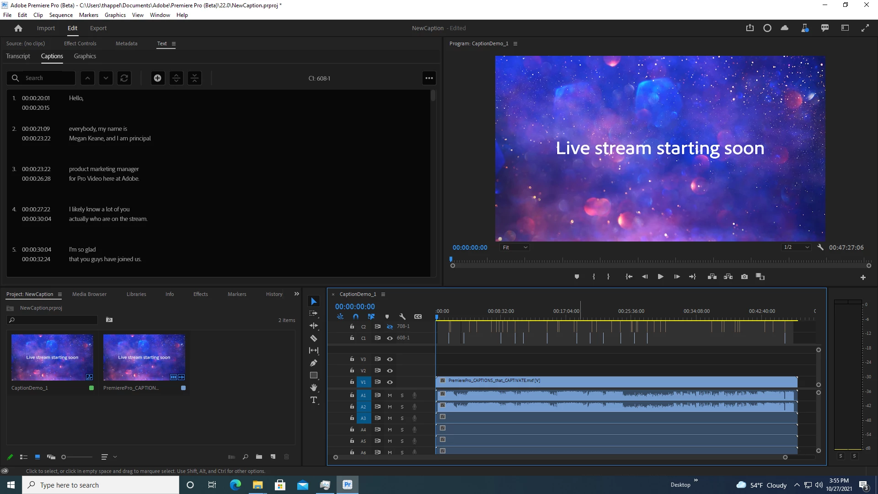Click the Export Frame camera icon
Image resolution: width=878 pixels, height=494 pixels.
(x=744, y=277)
